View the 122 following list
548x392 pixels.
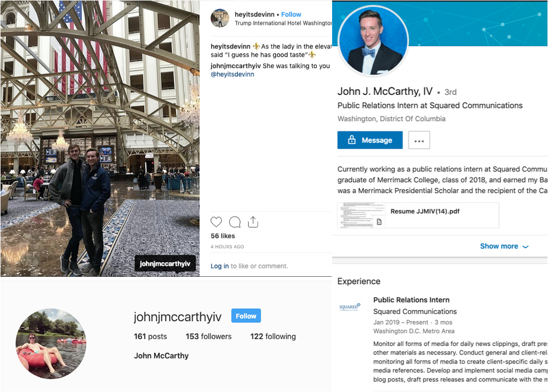(273, 336)
